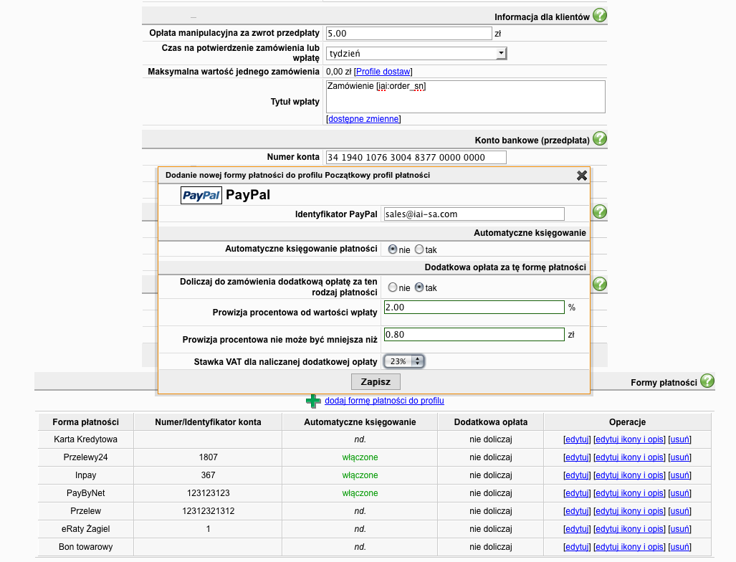Image resolution: width=736 pixels, height=562 pixels.
Task: Click the PayByNet cell '123123123'
Action: click(x=208, y=493)
